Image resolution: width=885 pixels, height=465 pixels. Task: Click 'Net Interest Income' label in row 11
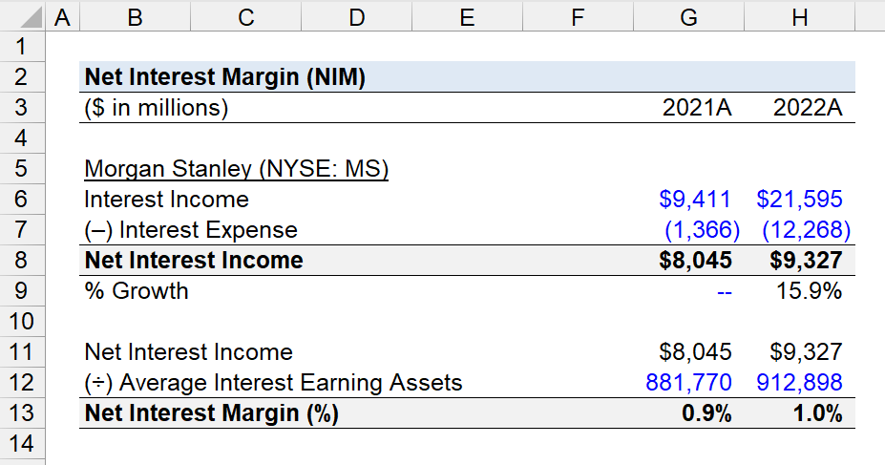coord(188,351)
